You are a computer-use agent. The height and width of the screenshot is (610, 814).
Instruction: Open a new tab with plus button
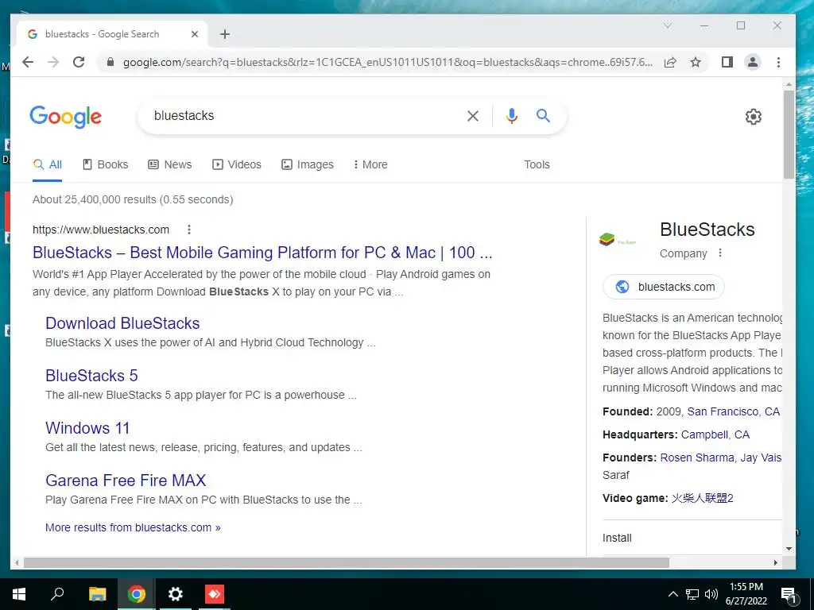click(225, 34)
